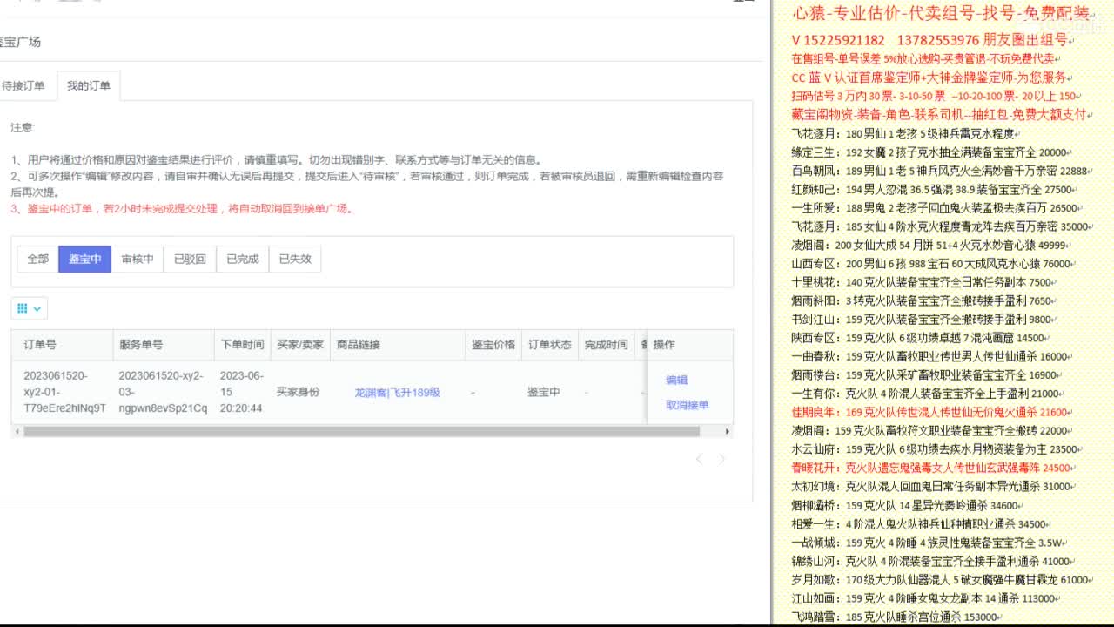1114x627 pixels.
Task: Click the 订单号 column header
Action: (39, 345)
